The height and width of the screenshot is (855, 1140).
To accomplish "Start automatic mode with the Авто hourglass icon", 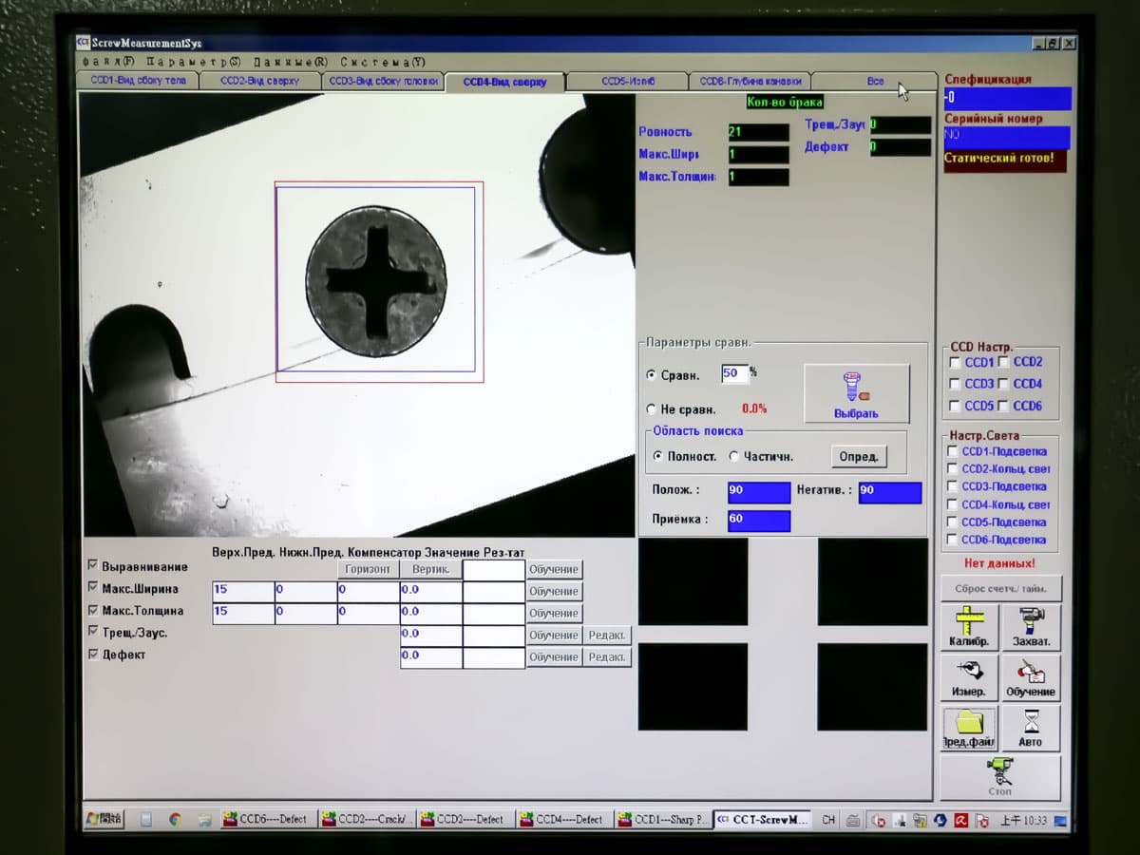I will click(1031, 727).
